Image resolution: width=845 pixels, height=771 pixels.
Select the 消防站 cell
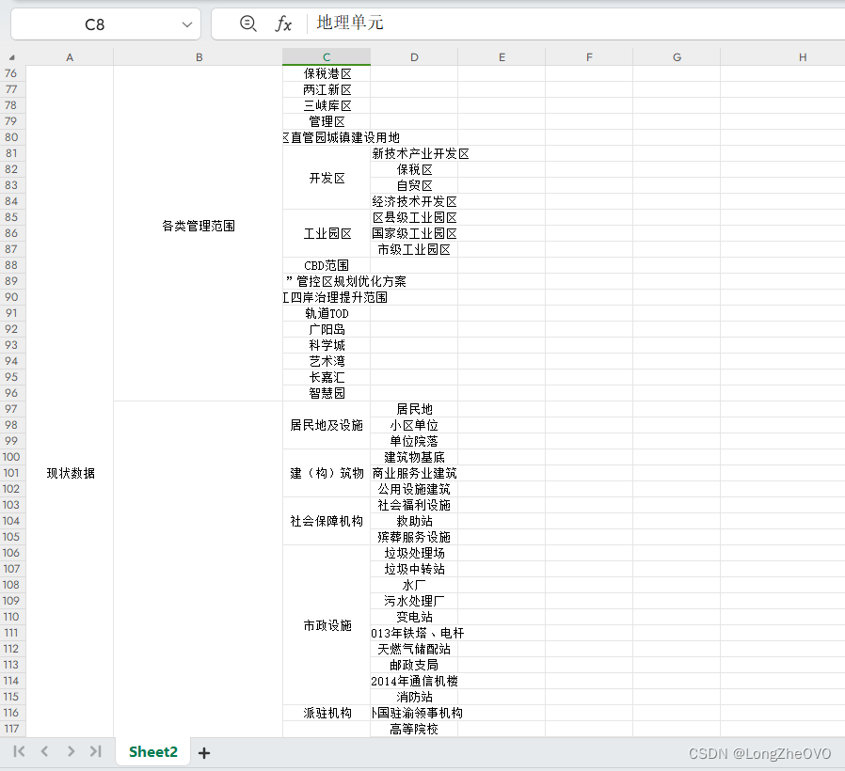[414, 697]
